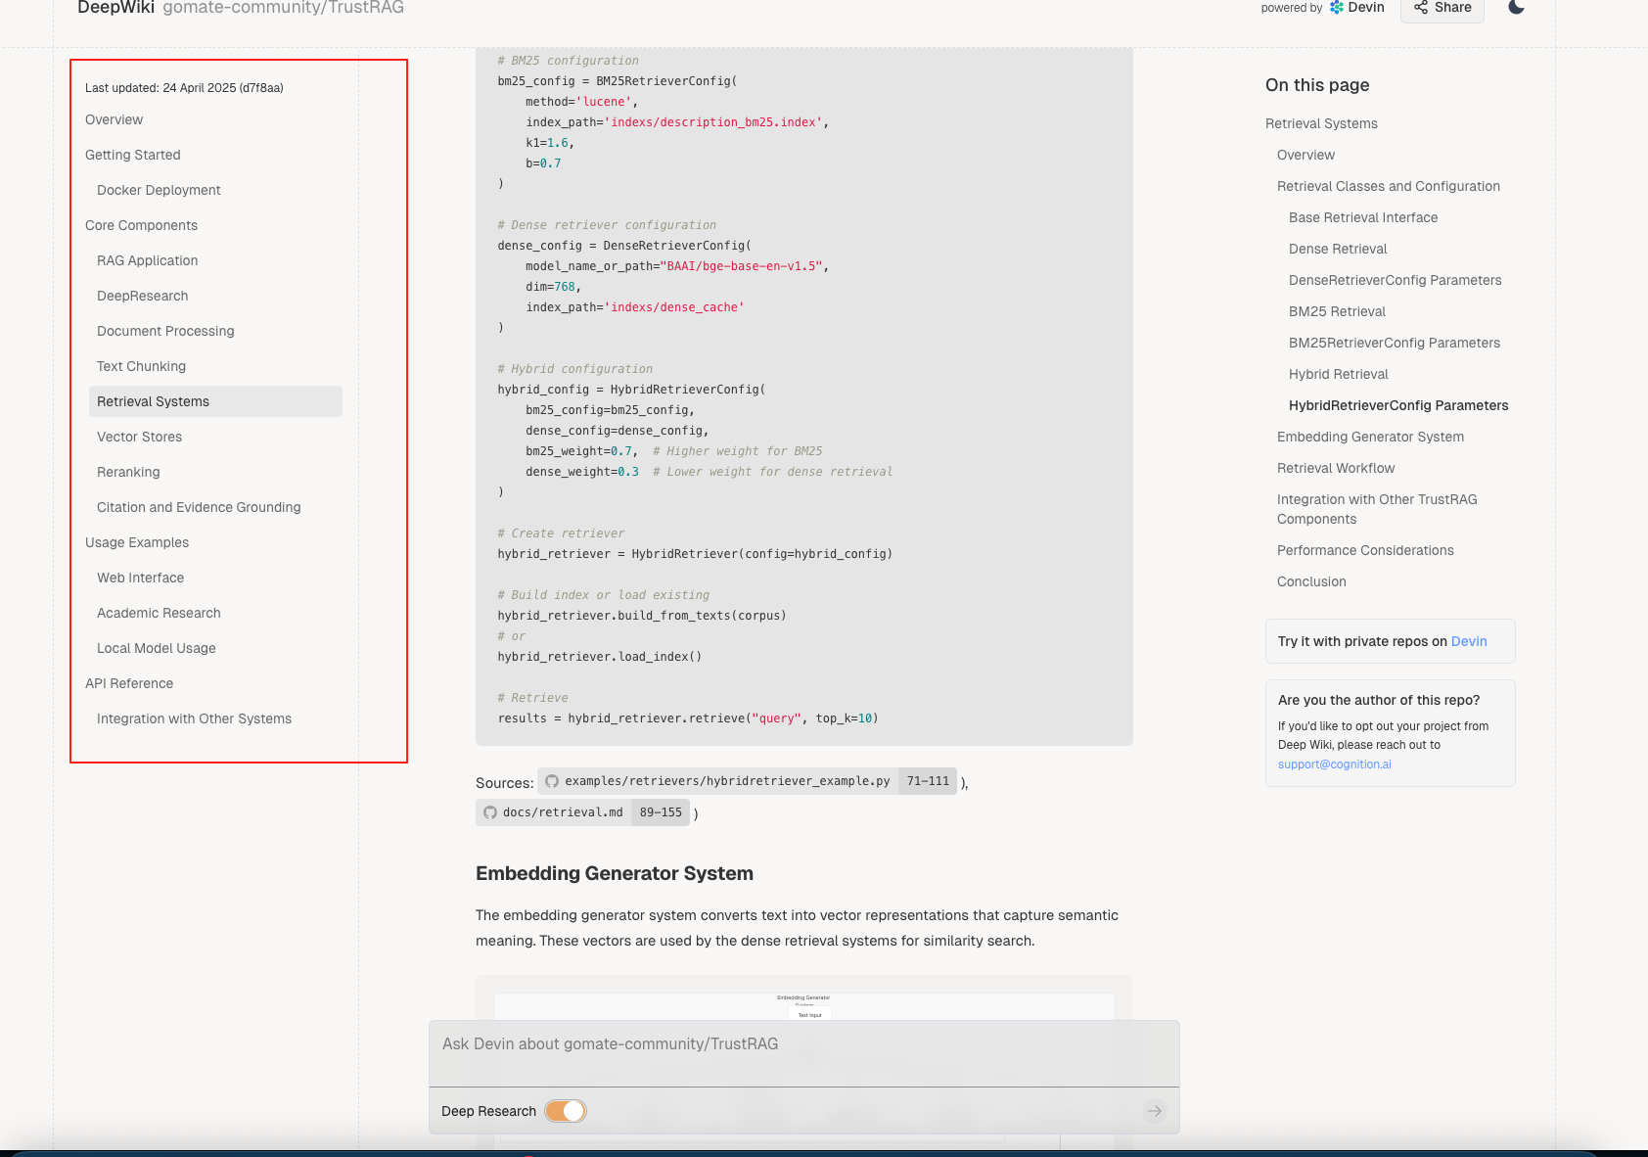Click the Share button
This screenshot has height=1157, width=1648.
pos(1442,9)
